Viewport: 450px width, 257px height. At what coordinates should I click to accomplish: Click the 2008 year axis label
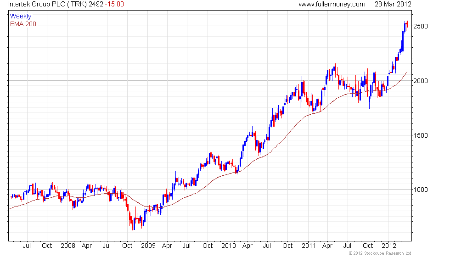click(x=68, y=246)
